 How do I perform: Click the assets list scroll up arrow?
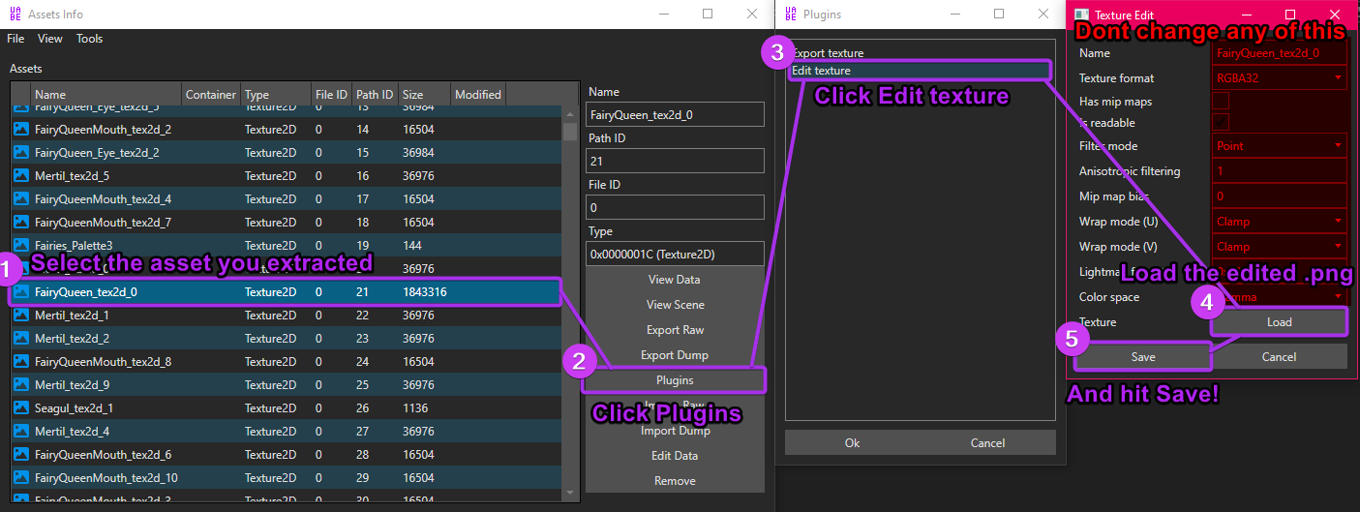pos(570,113)
